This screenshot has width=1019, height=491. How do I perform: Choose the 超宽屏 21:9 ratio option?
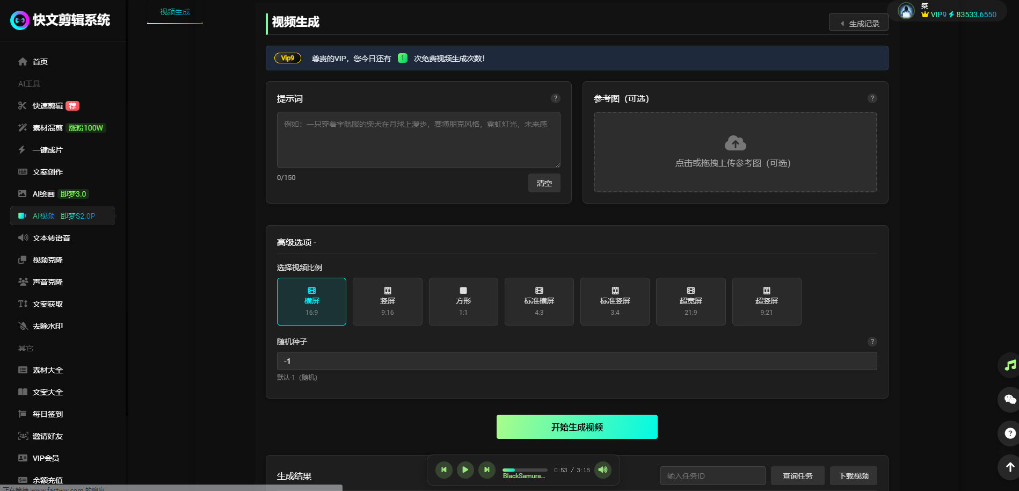pos(690,301)
